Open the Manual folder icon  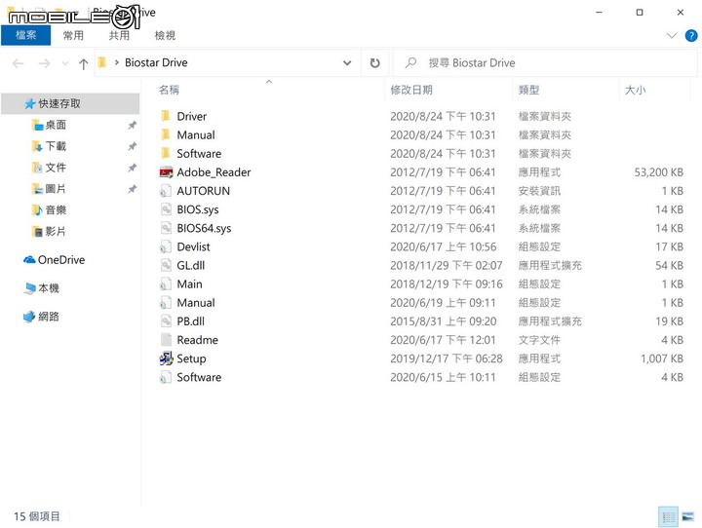point(165,134)
